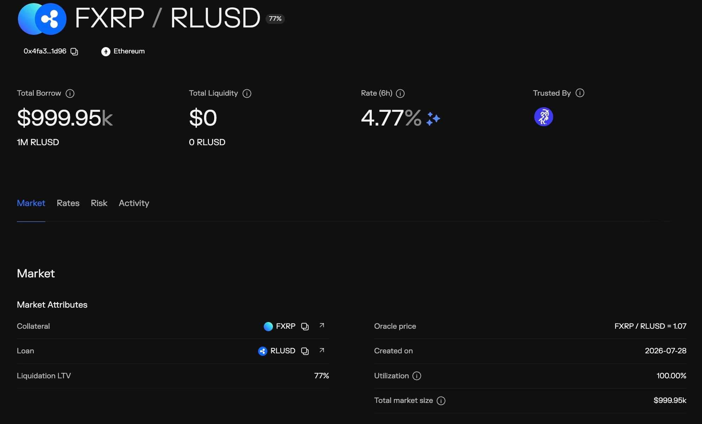Open the Rates tab
The height and width of the screenshot is (424, 702).
68,203
